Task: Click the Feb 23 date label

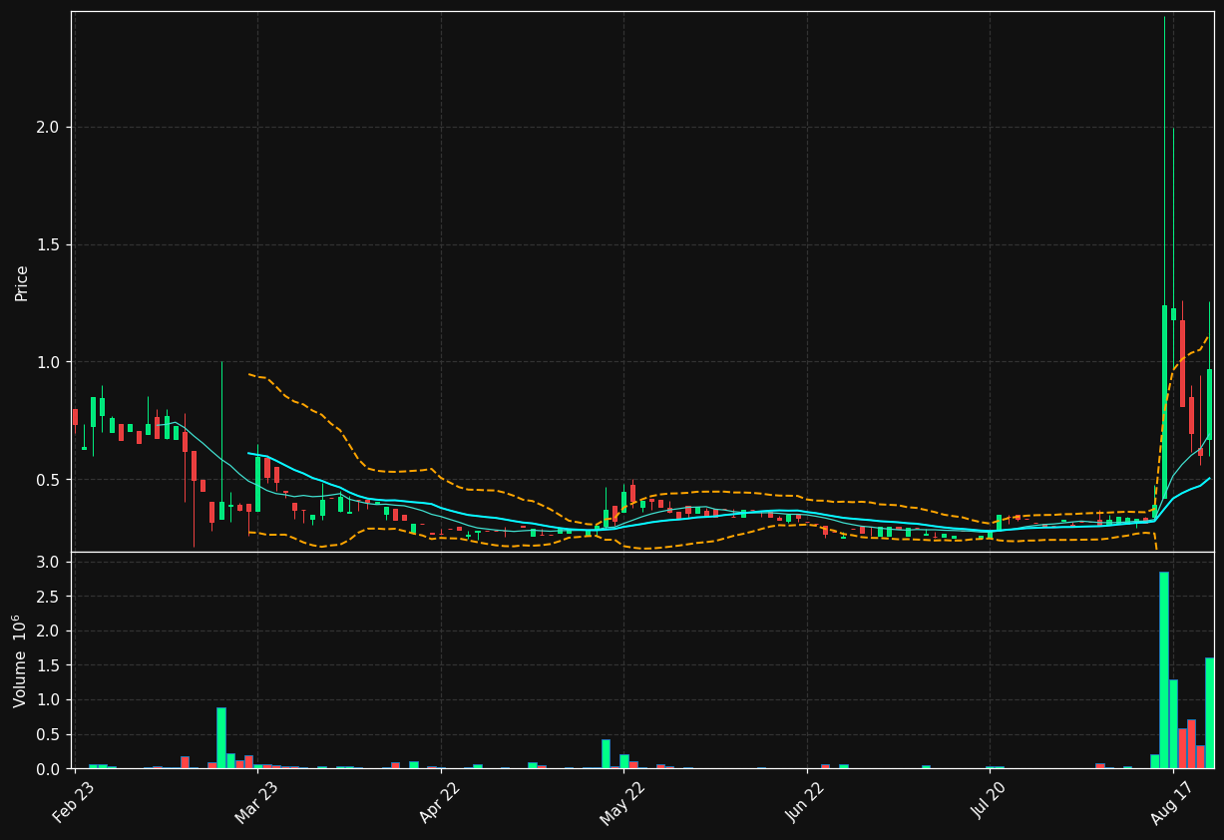Action: tap(75, 801)
